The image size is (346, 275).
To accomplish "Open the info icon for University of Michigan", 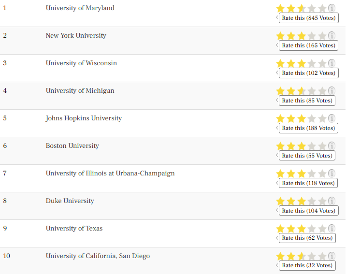I will [332, 91].
